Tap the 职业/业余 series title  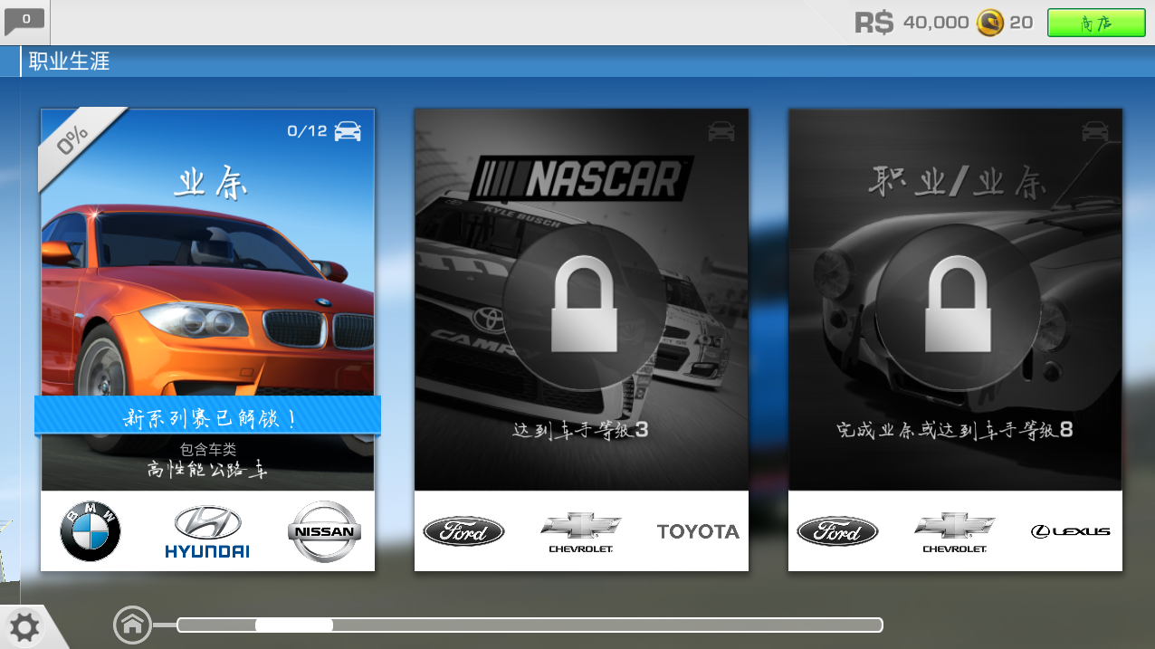coord(958,183)
